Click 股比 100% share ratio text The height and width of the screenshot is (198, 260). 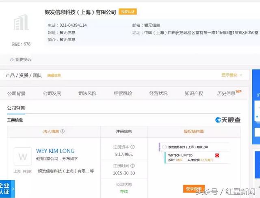point(175,160)
